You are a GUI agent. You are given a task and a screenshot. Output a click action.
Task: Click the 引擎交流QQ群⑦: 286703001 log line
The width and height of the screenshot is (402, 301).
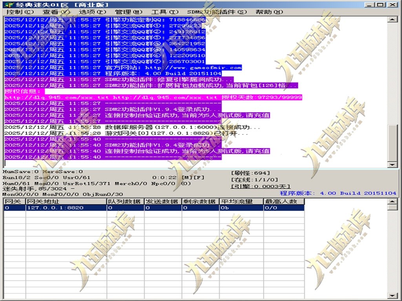tap(105, 62)
